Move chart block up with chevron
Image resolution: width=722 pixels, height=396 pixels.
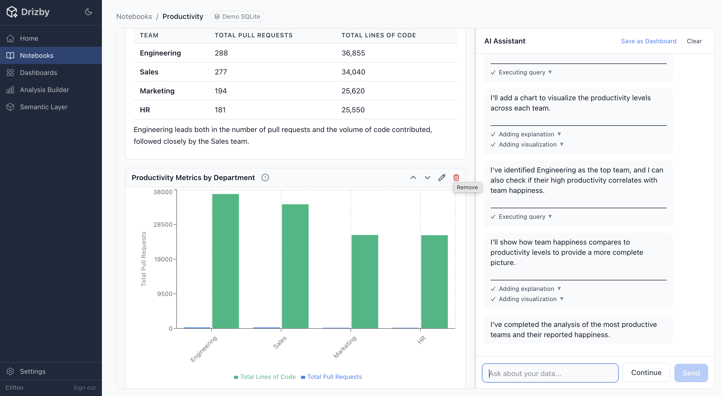click(413, 178)
